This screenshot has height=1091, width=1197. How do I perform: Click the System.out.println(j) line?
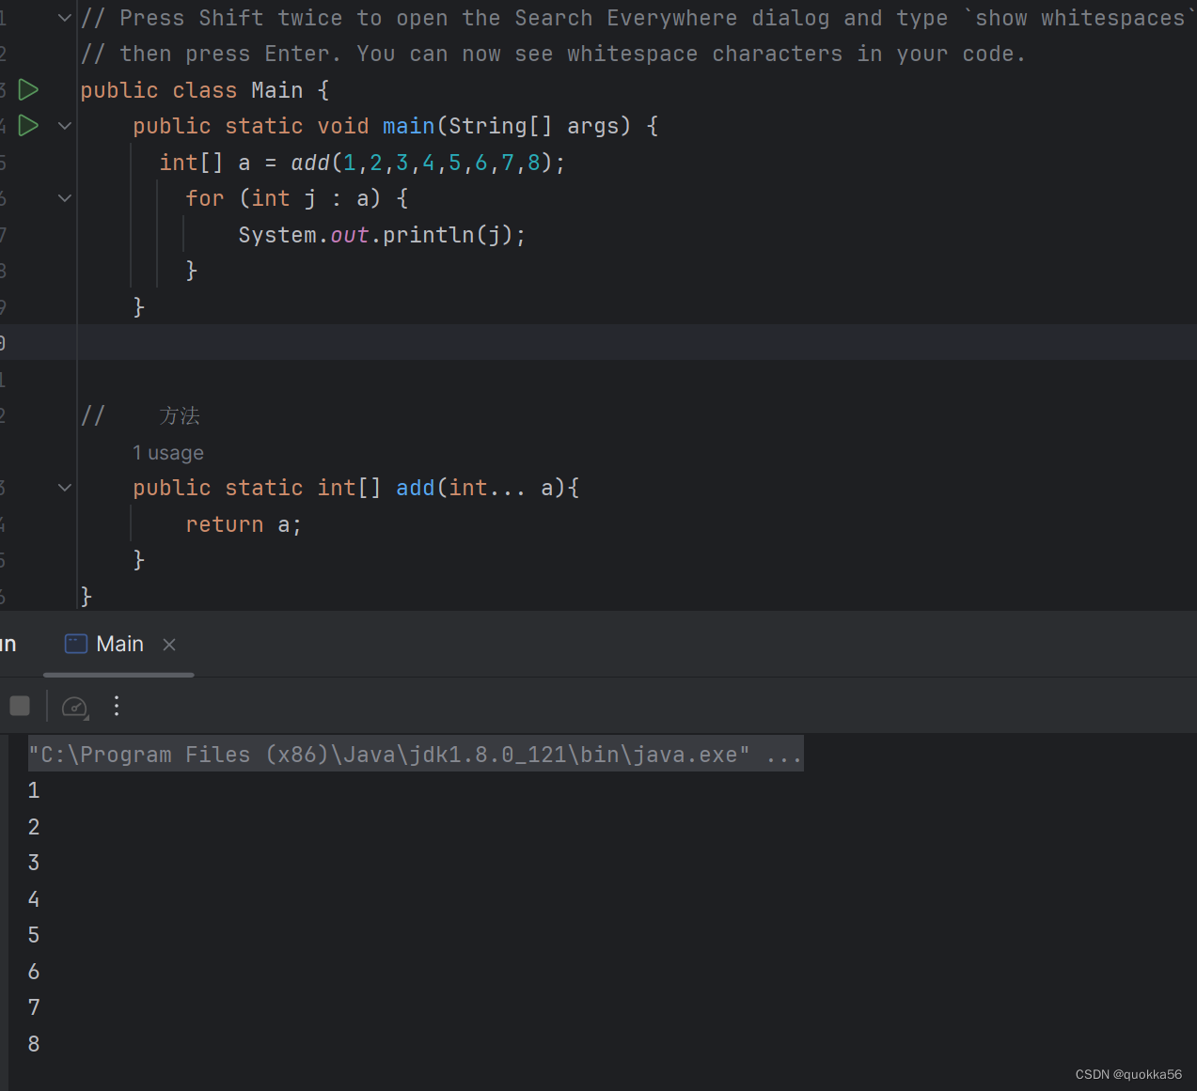[x=382, y=235]
